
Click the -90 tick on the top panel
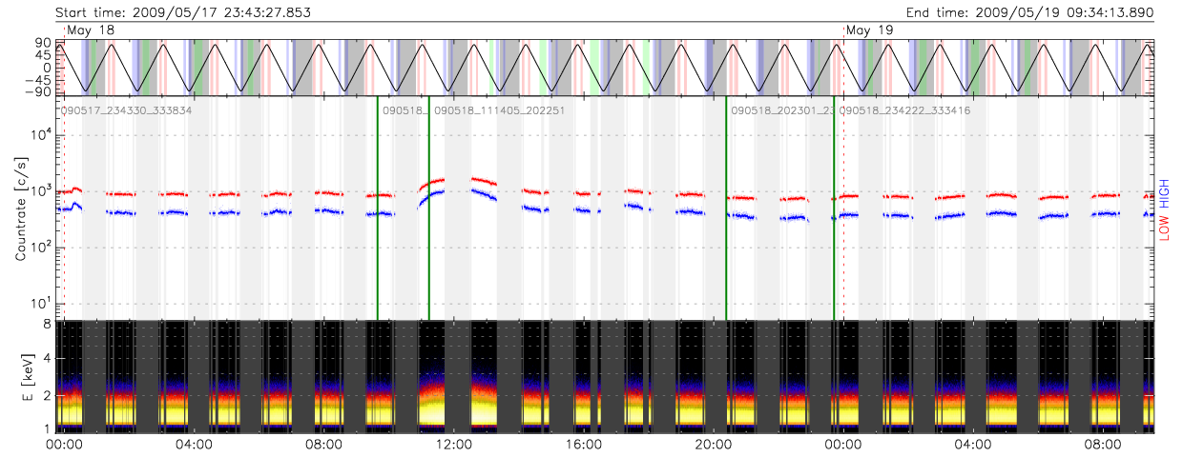click(38, 91)
